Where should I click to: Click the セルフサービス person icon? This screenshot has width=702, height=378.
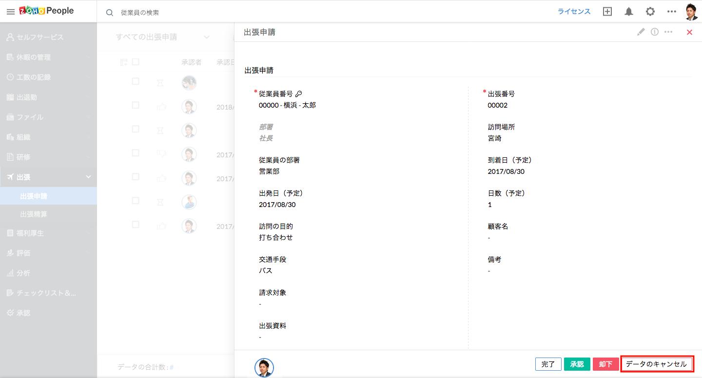click(10, 37)
